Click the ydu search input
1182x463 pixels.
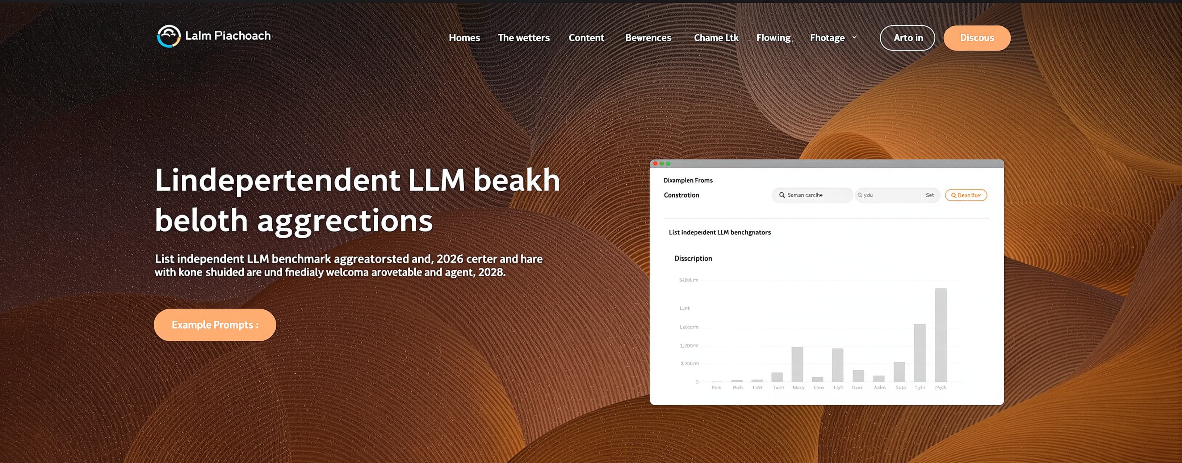pyautogui.click(x=888, y=195)
